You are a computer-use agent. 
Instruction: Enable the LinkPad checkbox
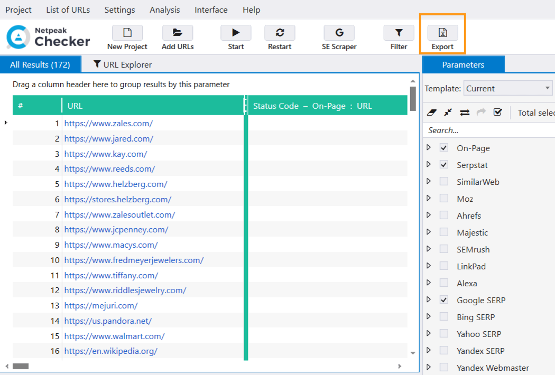point(444,266)
